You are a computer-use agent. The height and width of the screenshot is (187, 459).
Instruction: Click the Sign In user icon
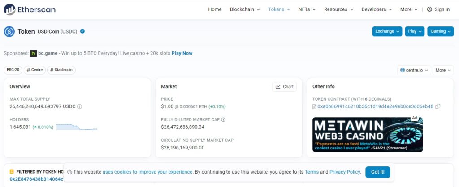pyautogui.click(x=429, y=9)
